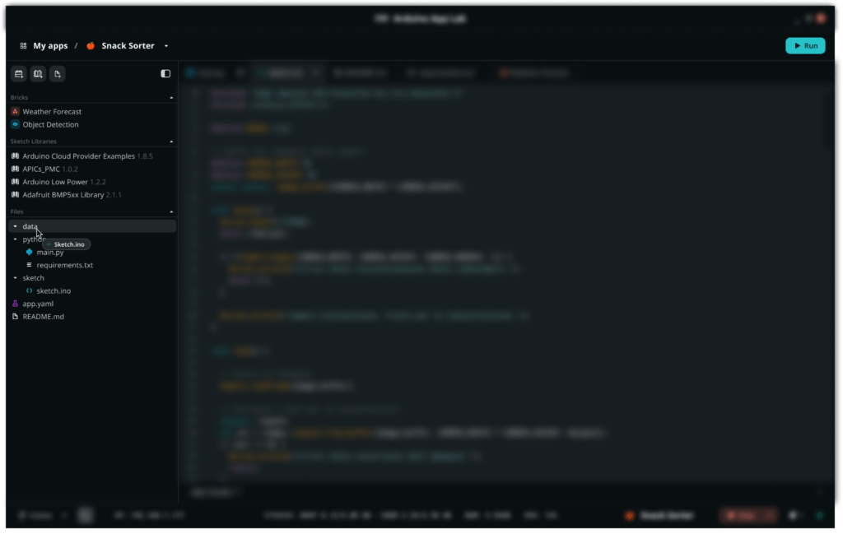This screenshot has height=534, width=843.
Task: Collapse the Bricks section
Action: coord(171,98)
